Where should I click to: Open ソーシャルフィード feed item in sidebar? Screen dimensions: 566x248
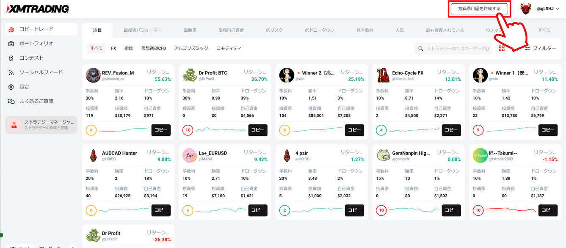(x=41, y=72)
